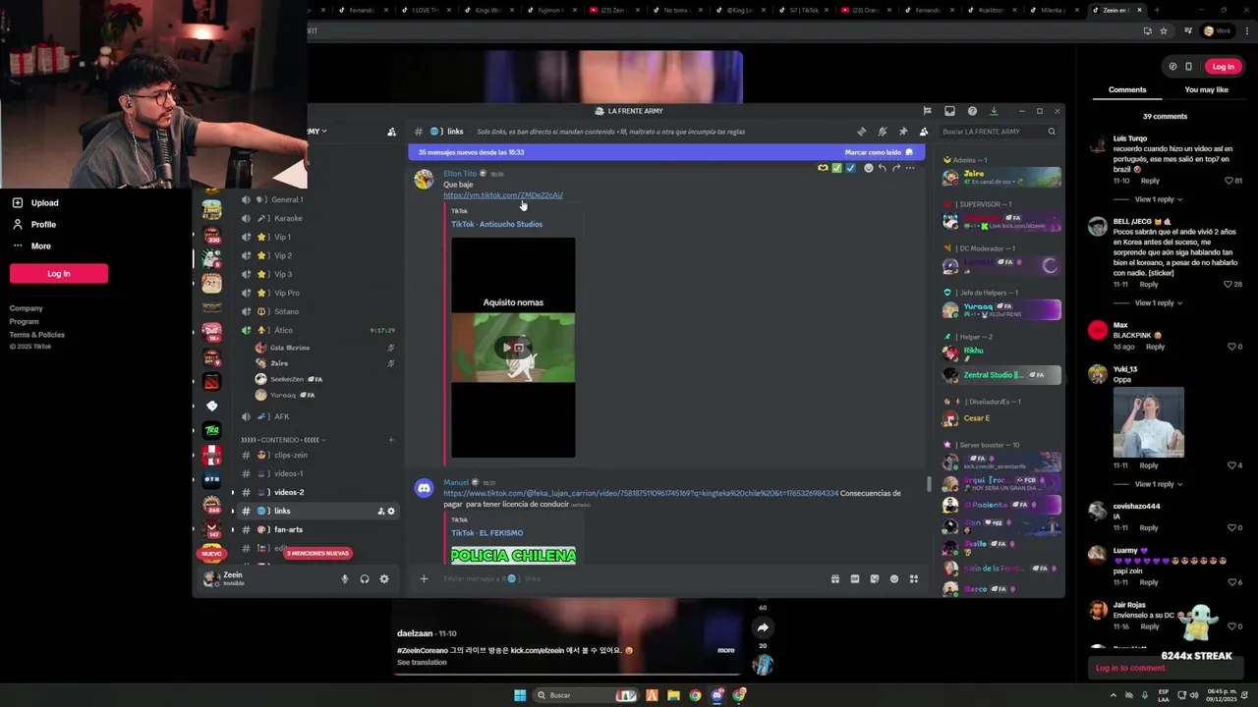Join the AFK voice channel
Image resolution: width=1258 pixels, height=707 pixels.
tap(320, 416)
